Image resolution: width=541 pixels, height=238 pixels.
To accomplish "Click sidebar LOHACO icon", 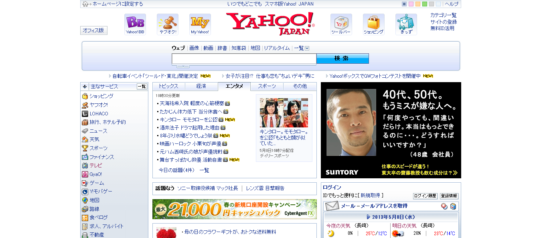I will pos(85,113).
